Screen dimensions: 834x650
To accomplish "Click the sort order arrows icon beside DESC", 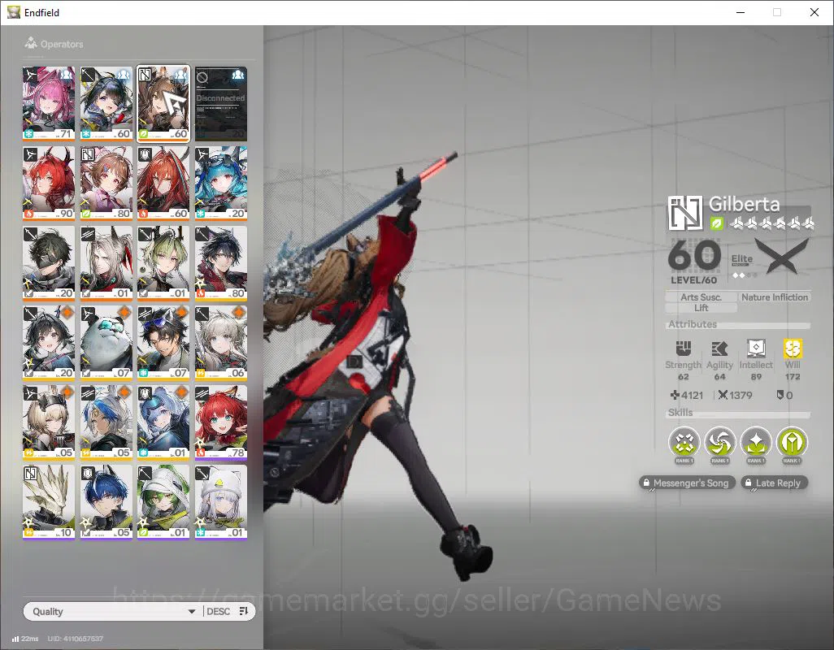I will pos(244,611).
